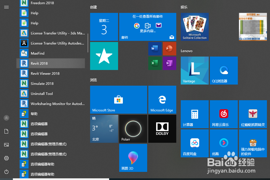This screenshot has height=180, width=270.
Task: Launch PowerPoint from the Office tile group
Action: pyautogui.click(x=170, y=49)
